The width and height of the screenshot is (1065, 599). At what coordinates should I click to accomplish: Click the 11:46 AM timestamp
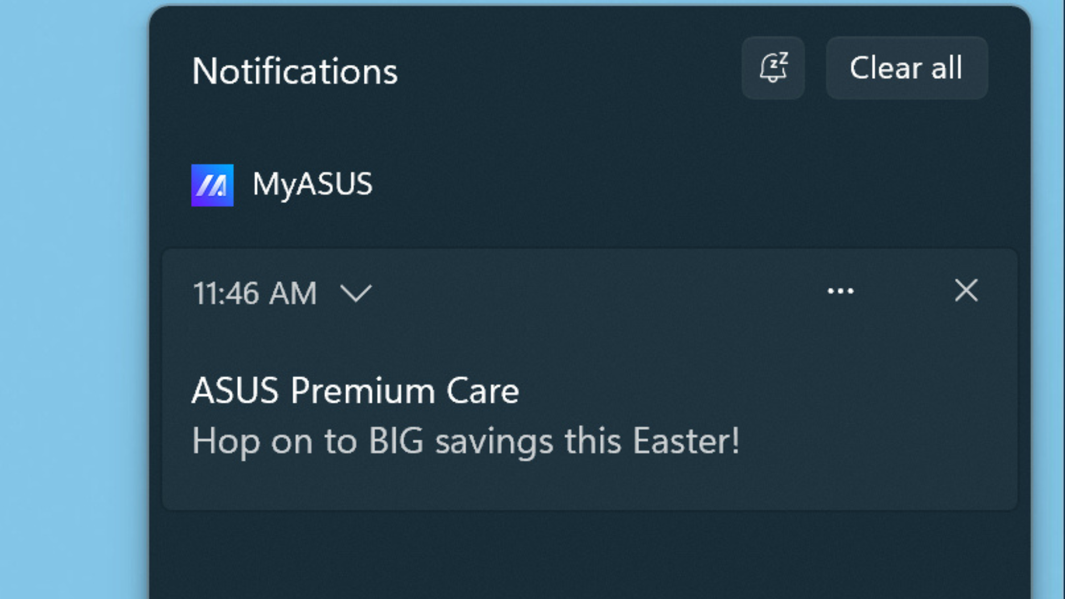[255, 293]
